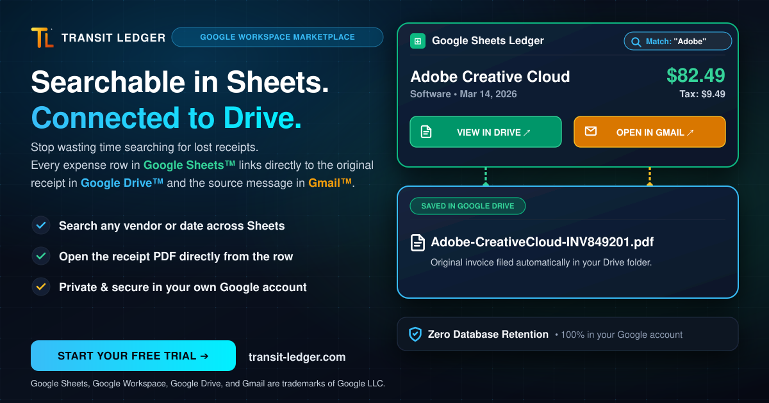Click the shield icon next to Zero Database Retention
The width and height of the screenshot is (769, 403).
415,334
